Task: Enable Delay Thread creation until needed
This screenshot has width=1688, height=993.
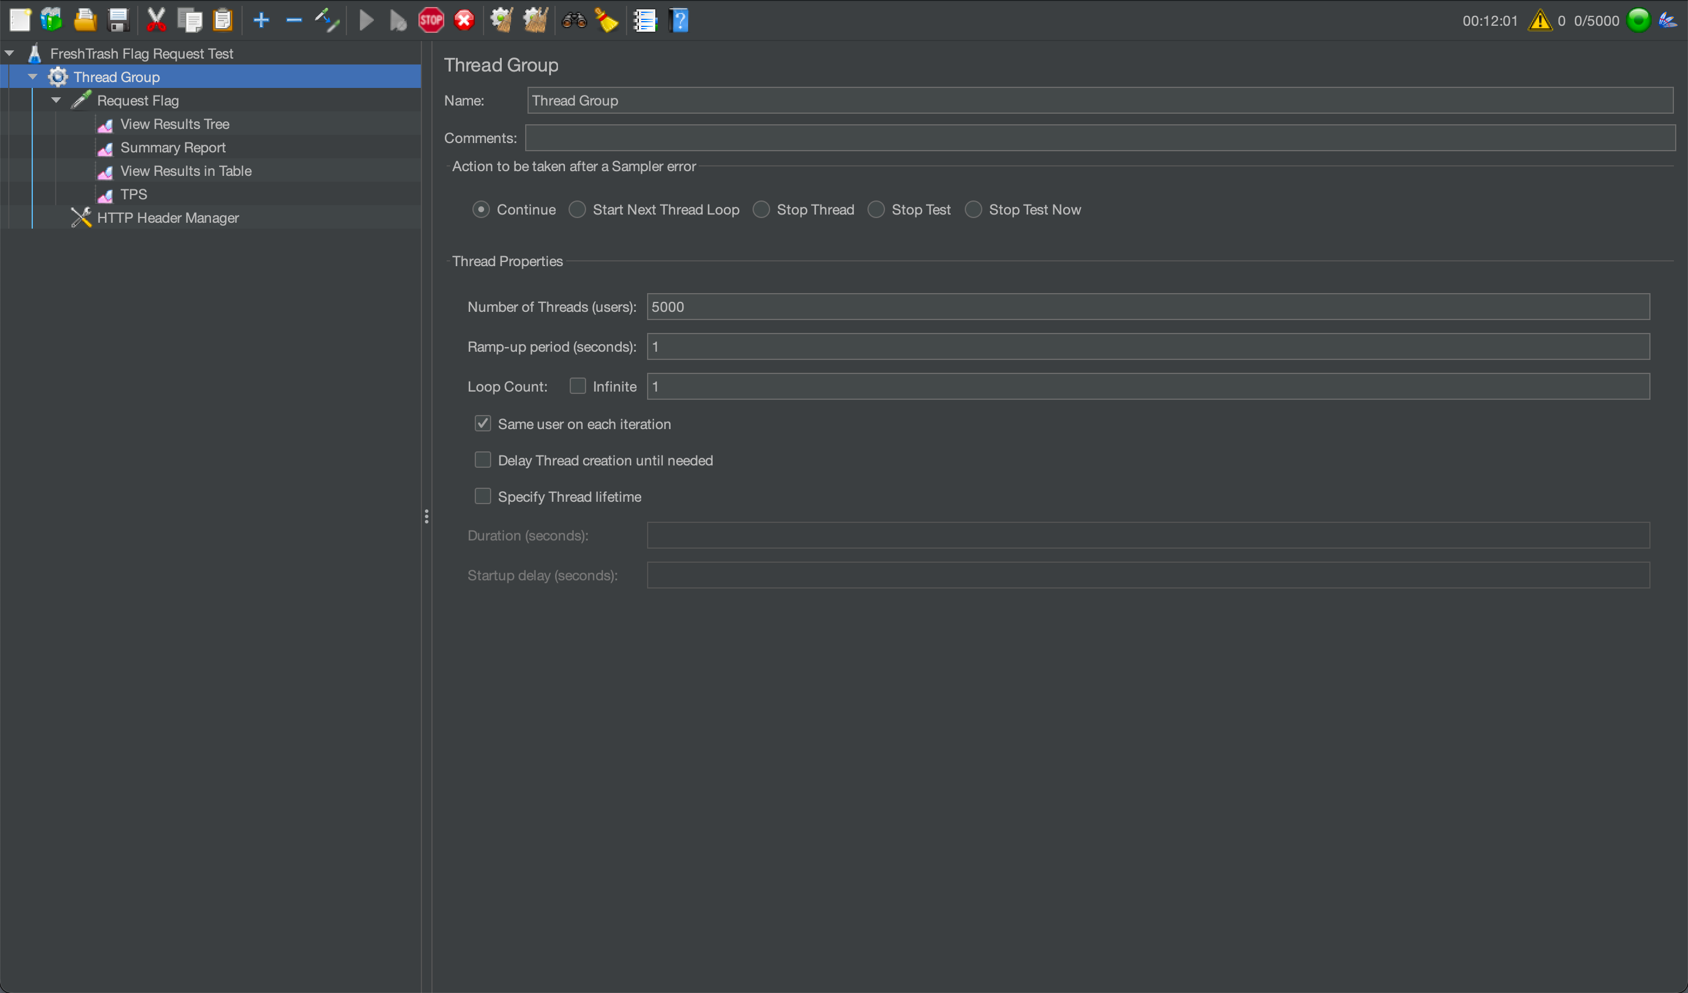Action: coord(482,460)
